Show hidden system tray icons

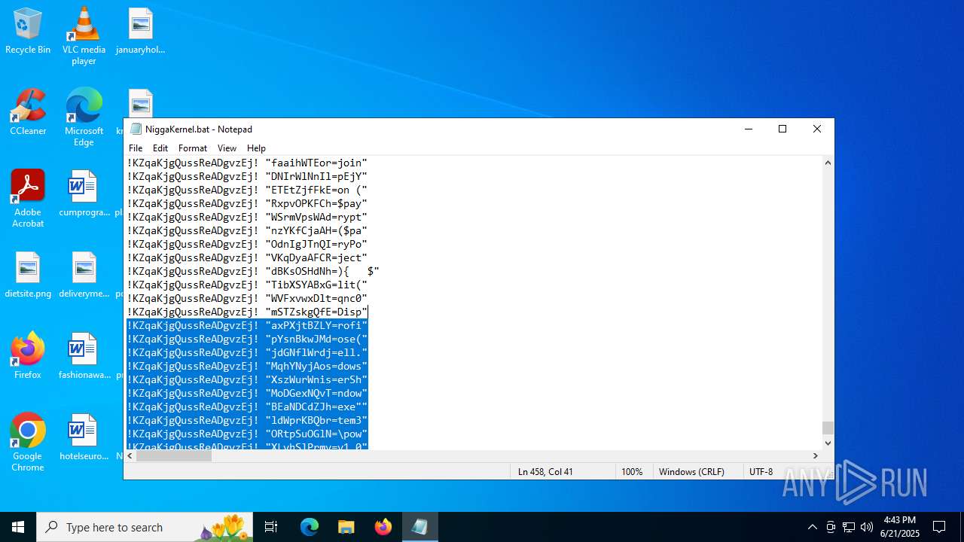point(812,527)
